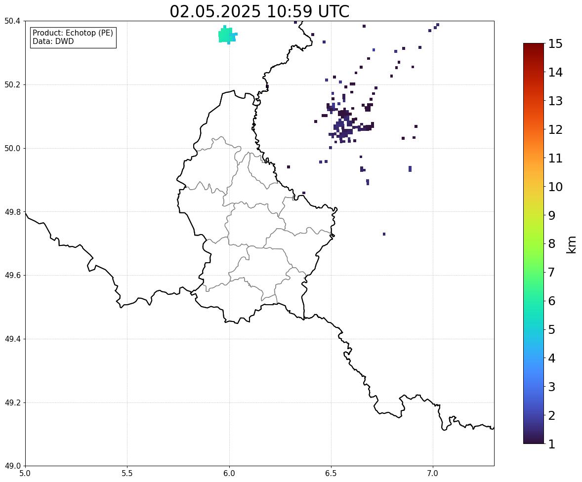582x482 pixels.
Task: Click the colorbar tick label 14
Action: [x=555, y=73]
